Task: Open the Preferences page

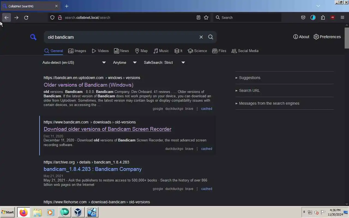Action: pos(327,37)
